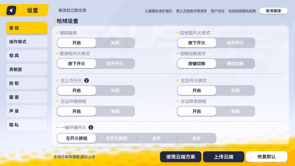Click 恢复默认 button
295x166 pixels.
click(266, 157)
